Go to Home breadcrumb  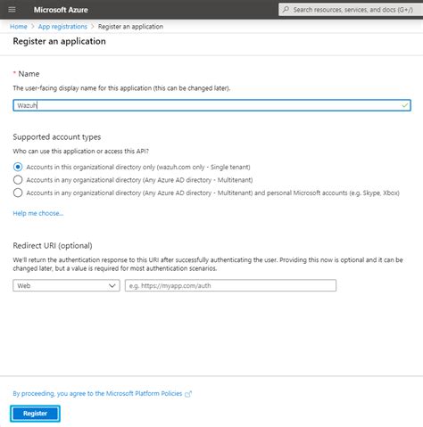coord(19,27)
